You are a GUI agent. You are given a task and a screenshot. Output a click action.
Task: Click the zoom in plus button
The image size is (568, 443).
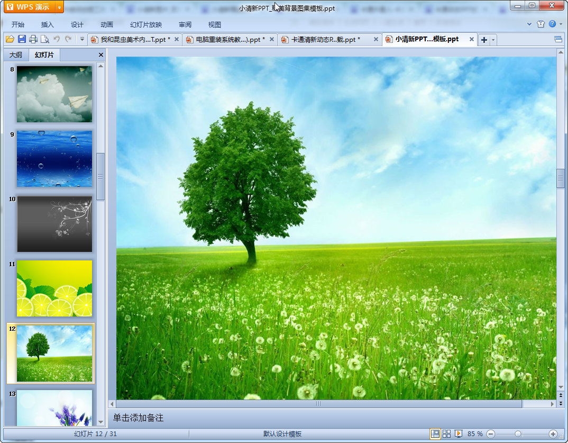553,433
